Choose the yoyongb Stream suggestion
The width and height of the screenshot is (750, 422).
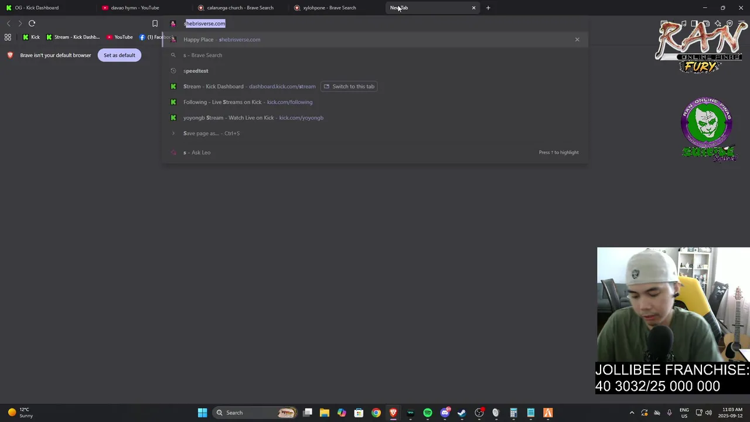point(375,118)
